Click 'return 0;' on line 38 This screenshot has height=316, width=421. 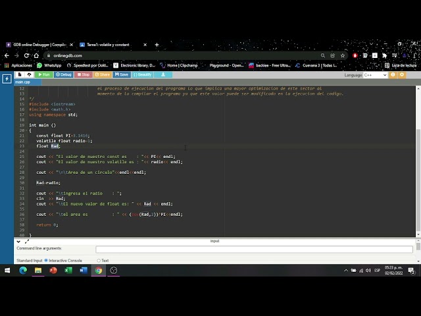tap(47, 225)
